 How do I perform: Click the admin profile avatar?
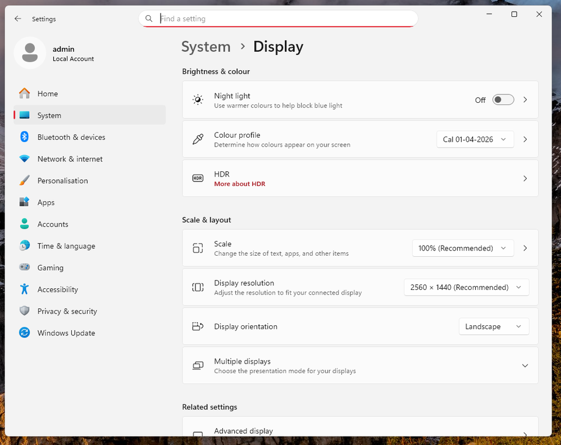click(x=30, y=53)
